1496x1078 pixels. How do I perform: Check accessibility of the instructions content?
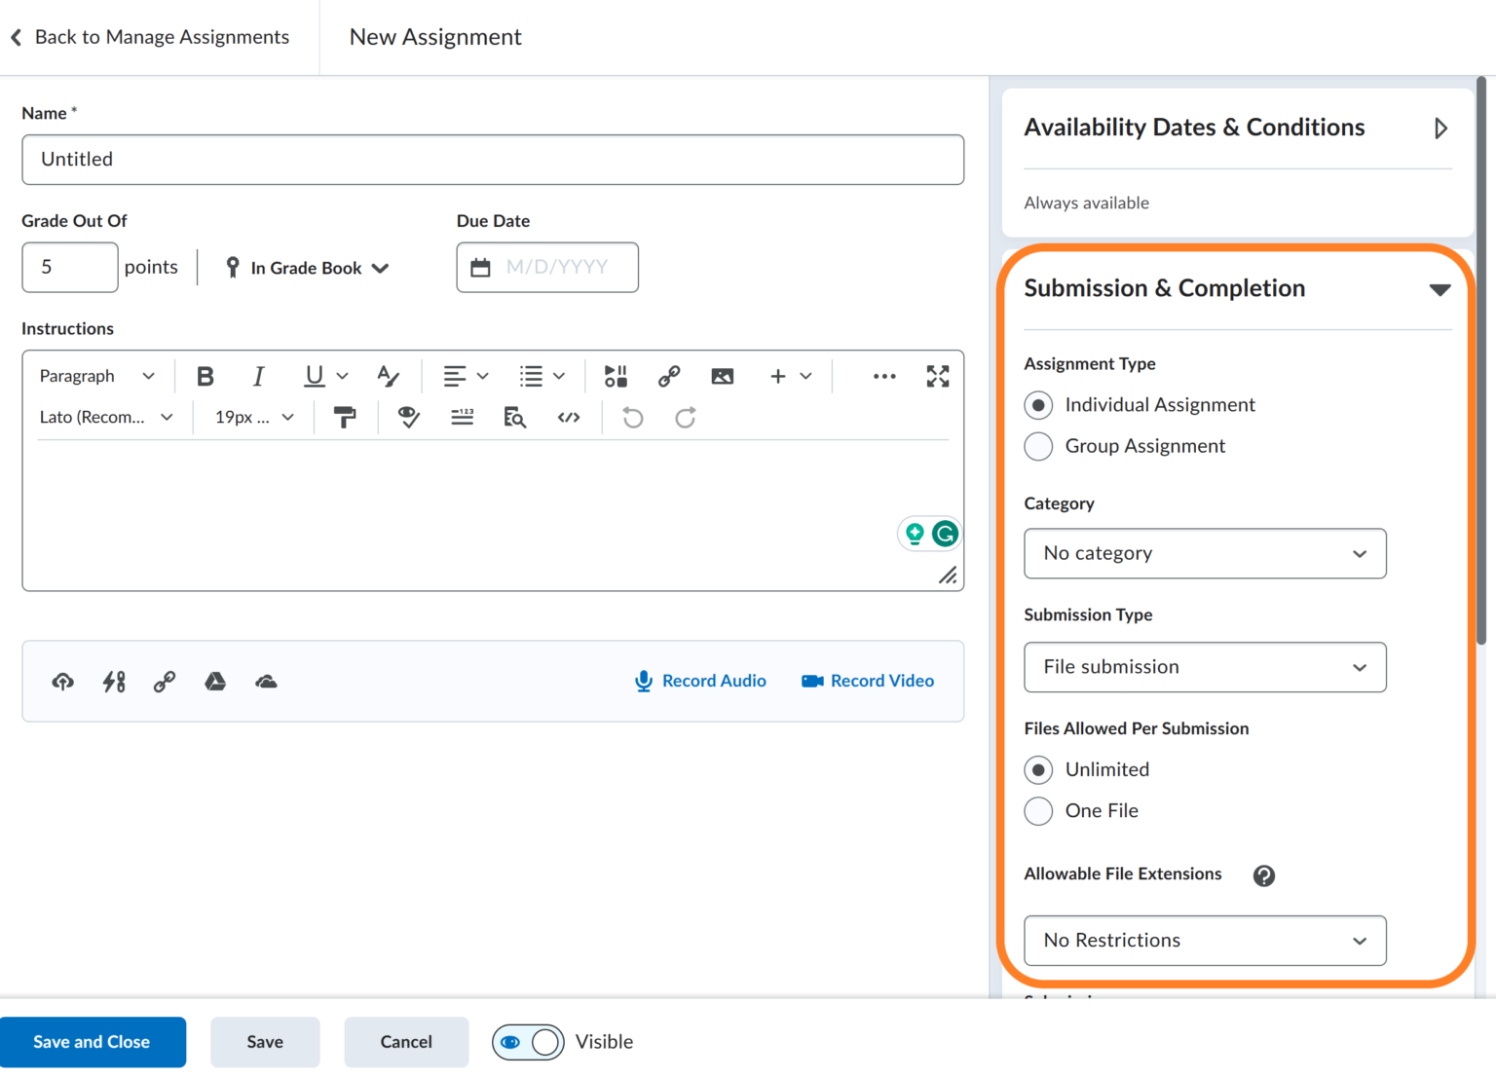(408, 417)
